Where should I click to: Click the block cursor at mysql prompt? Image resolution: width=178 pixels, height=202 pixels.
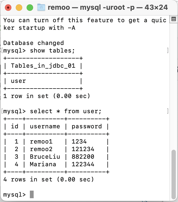32,194
